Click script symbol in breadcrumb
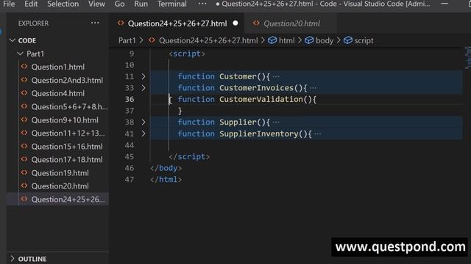The width and height of the screenshot is (471, 264). tap(364, 40)
